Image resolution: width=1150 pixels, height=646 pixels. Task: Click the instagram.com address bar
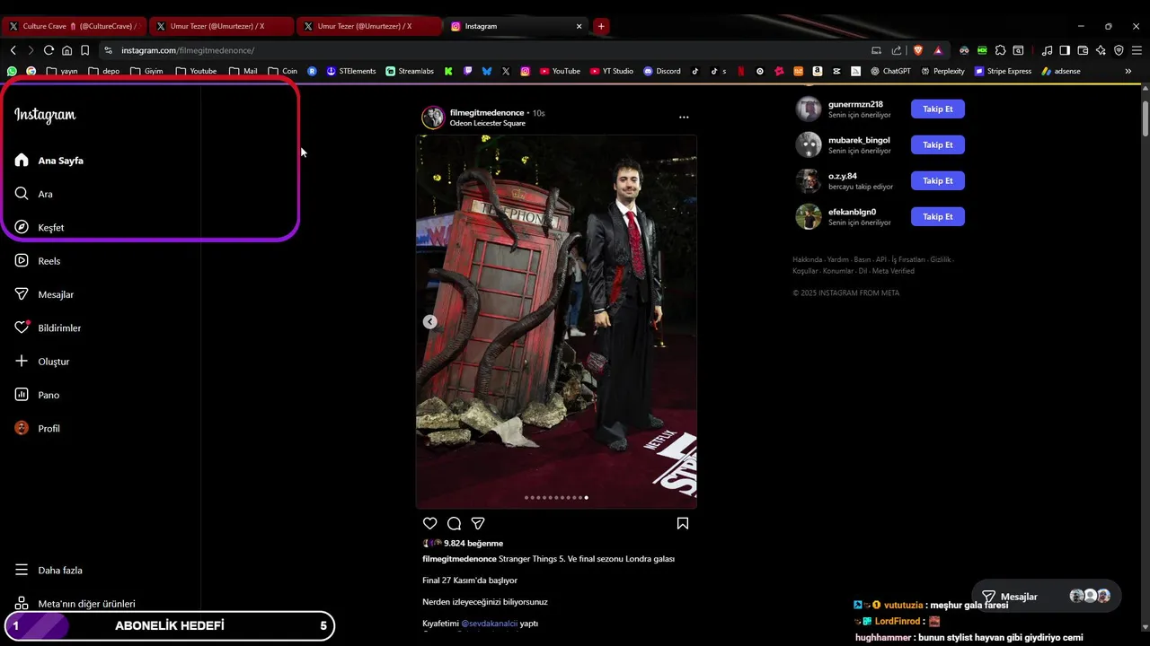pyautogui.click(x=485, y=50)
